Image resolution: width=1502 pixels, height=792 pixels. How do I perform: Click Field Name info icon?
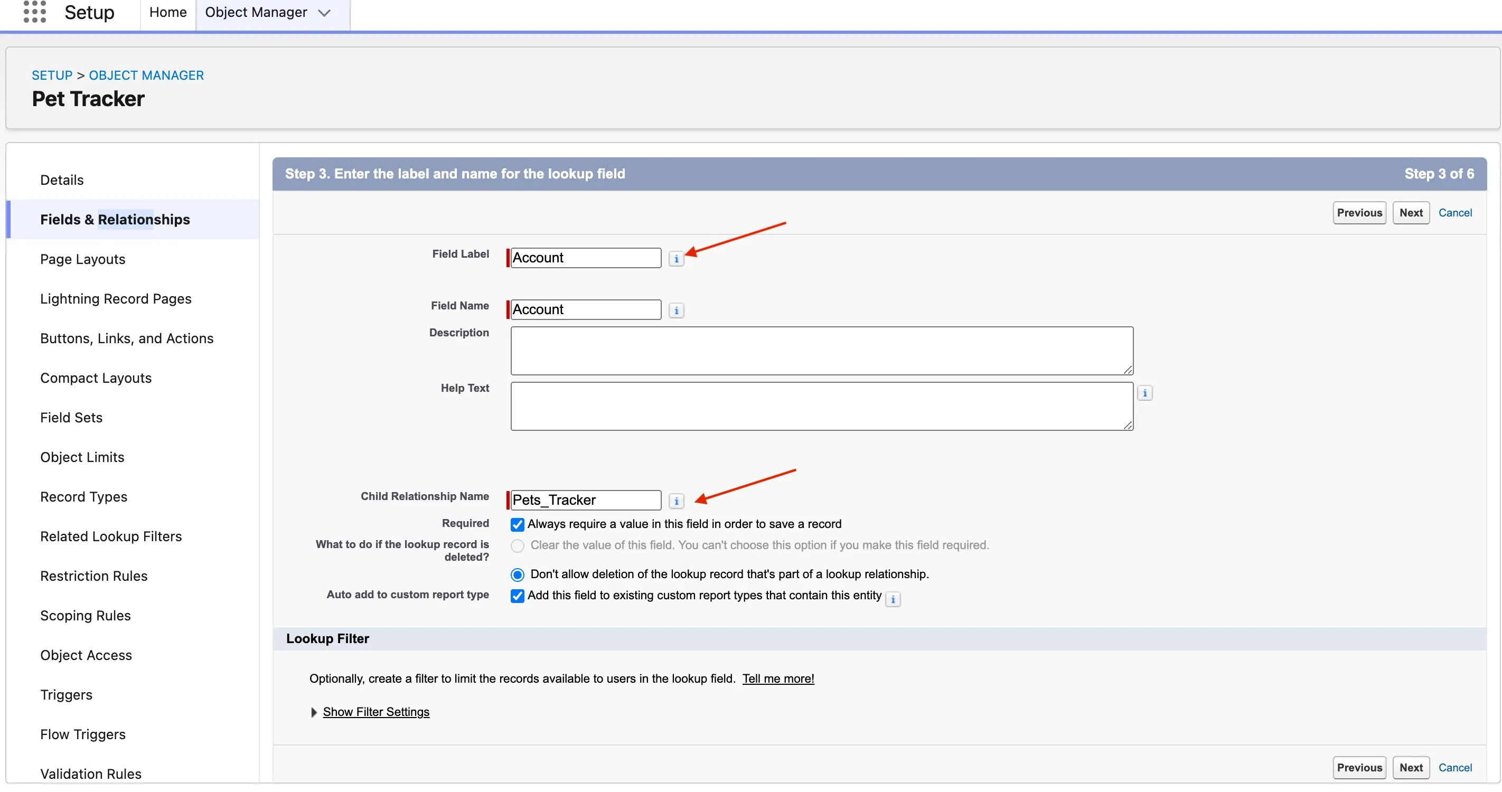click(x=676, y=310)
